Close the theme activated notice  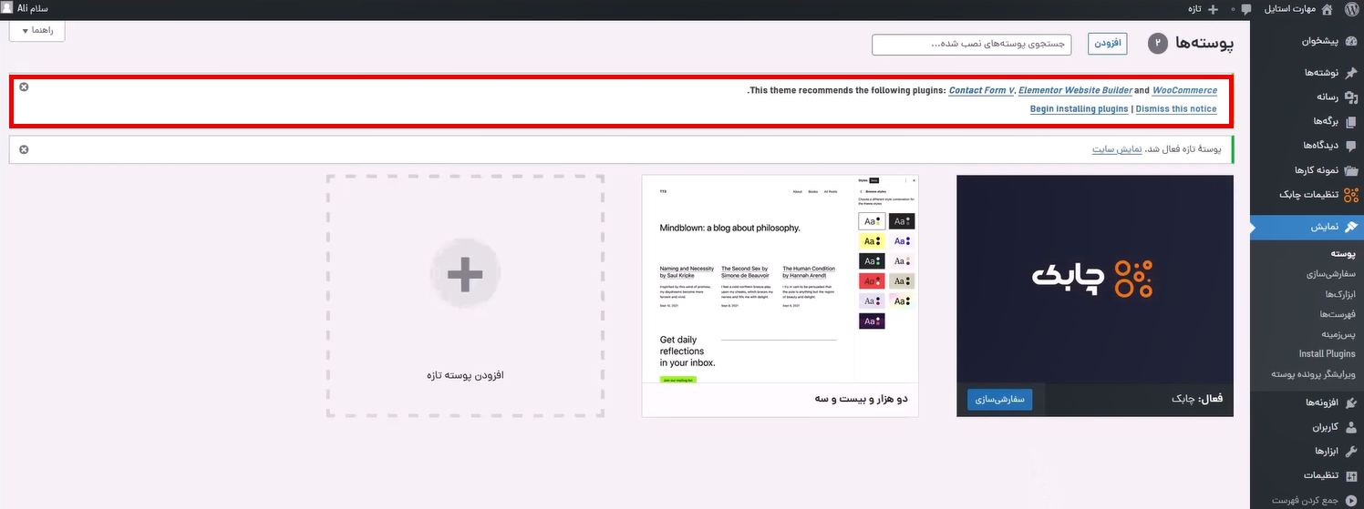click(24, 149)
